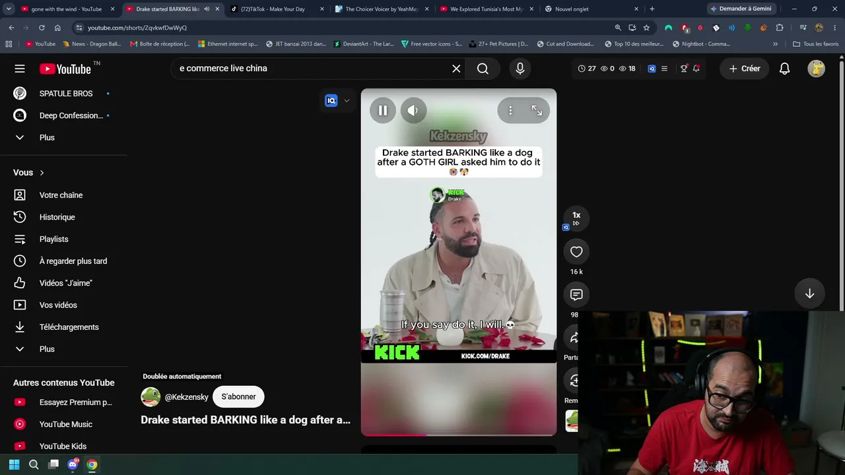Change the 1x playback speed

[x=576, y=218]
